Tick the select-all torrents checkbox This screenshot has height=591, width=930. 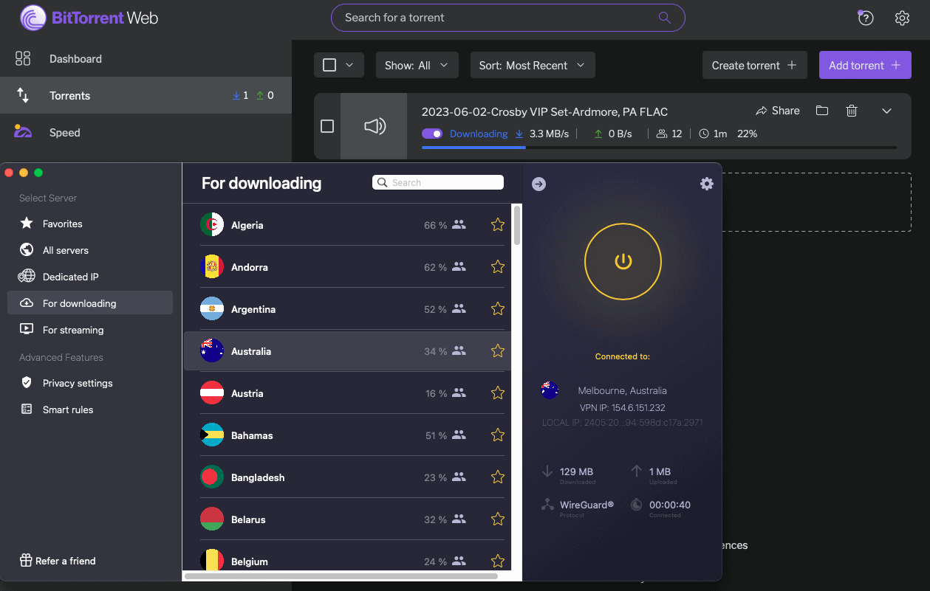329,65
